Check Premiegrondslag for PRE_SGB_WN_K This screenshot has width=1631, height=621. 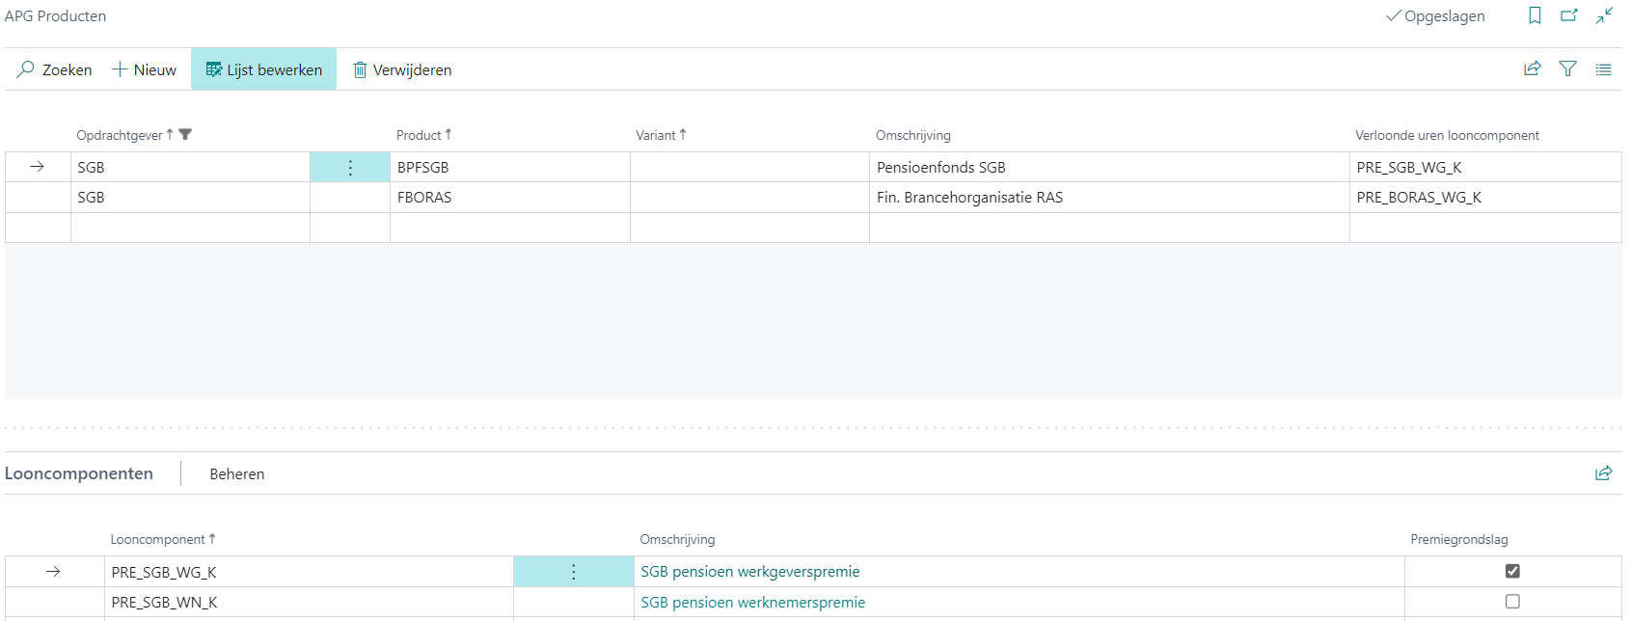tap(1512, 602)
